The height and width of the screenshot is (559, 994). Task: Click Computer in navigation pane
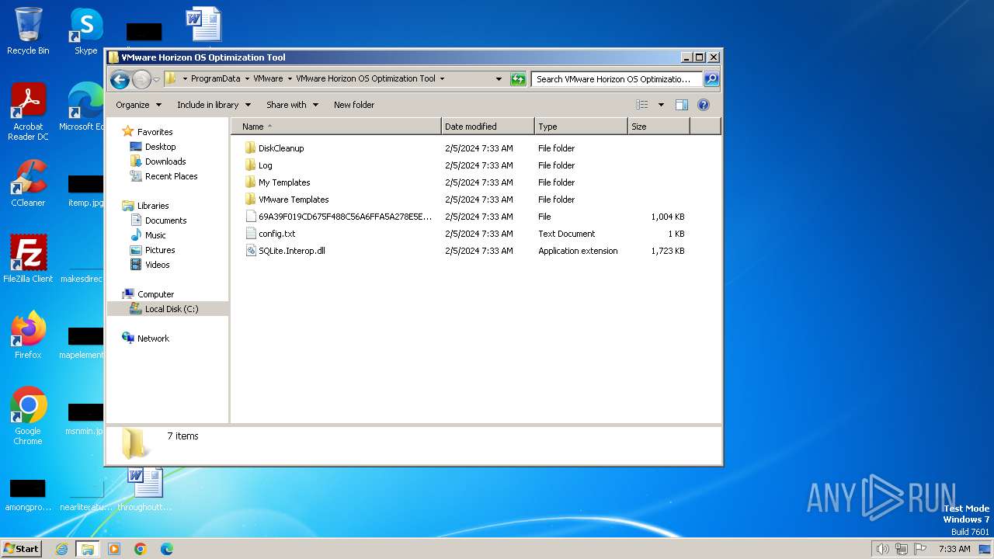point(155,294)
